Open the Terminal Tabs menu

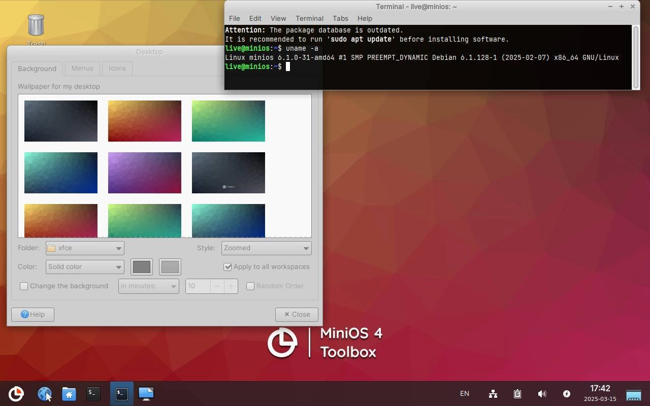(340, 18)
